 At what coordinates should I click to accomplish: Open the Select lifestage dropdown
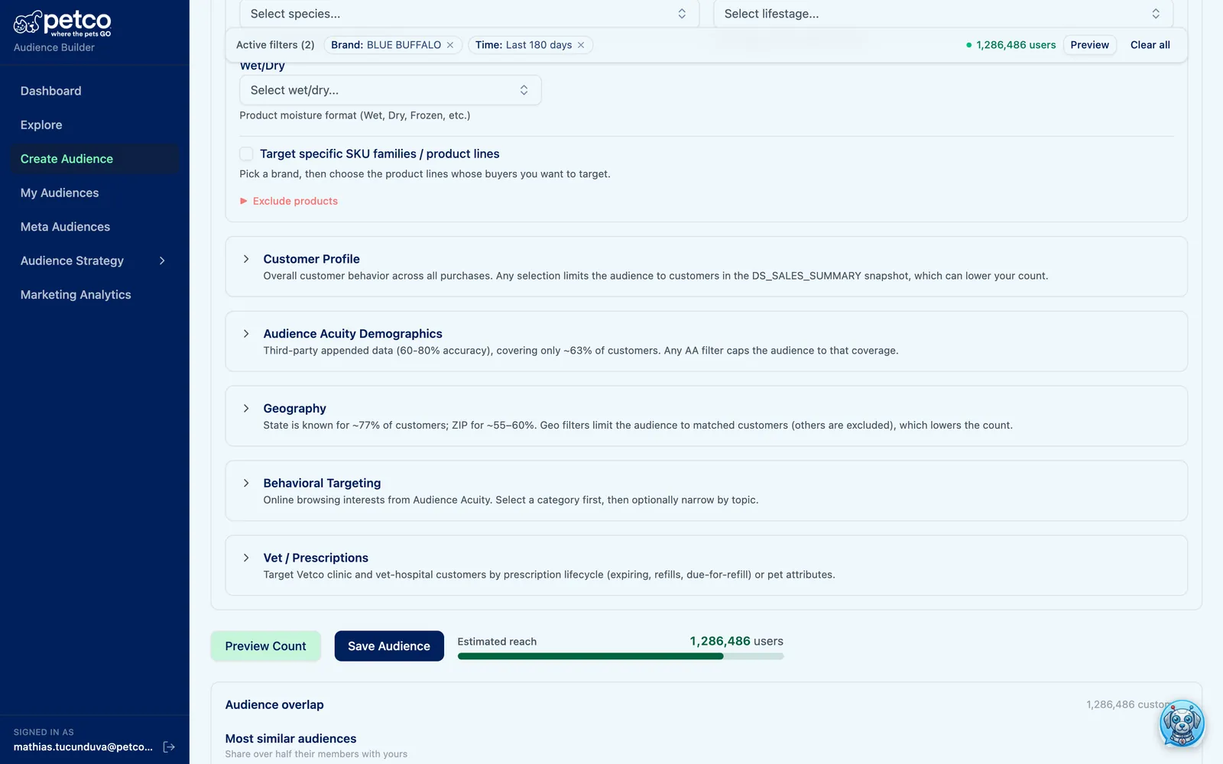[x=943, y=14]
